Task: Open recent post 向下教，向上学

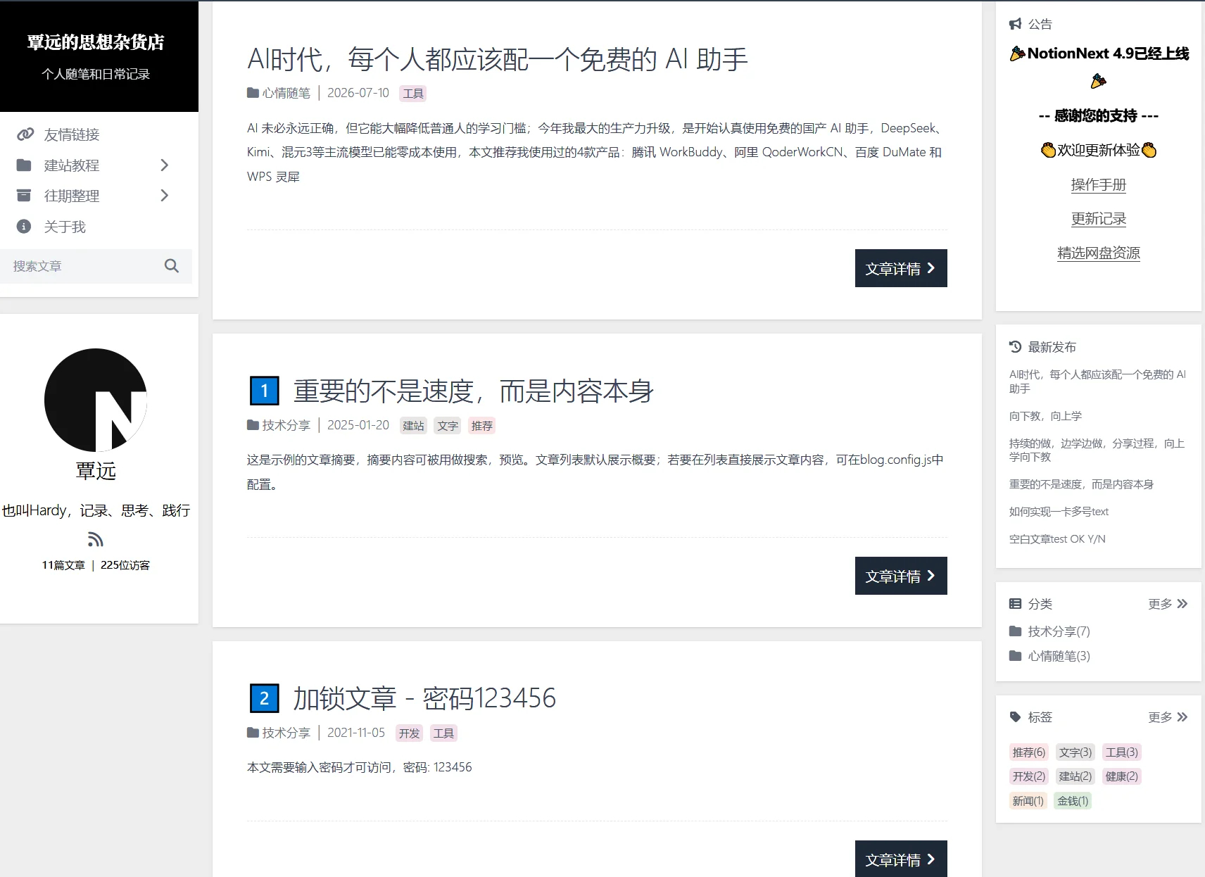Action: click(1045, 416)
